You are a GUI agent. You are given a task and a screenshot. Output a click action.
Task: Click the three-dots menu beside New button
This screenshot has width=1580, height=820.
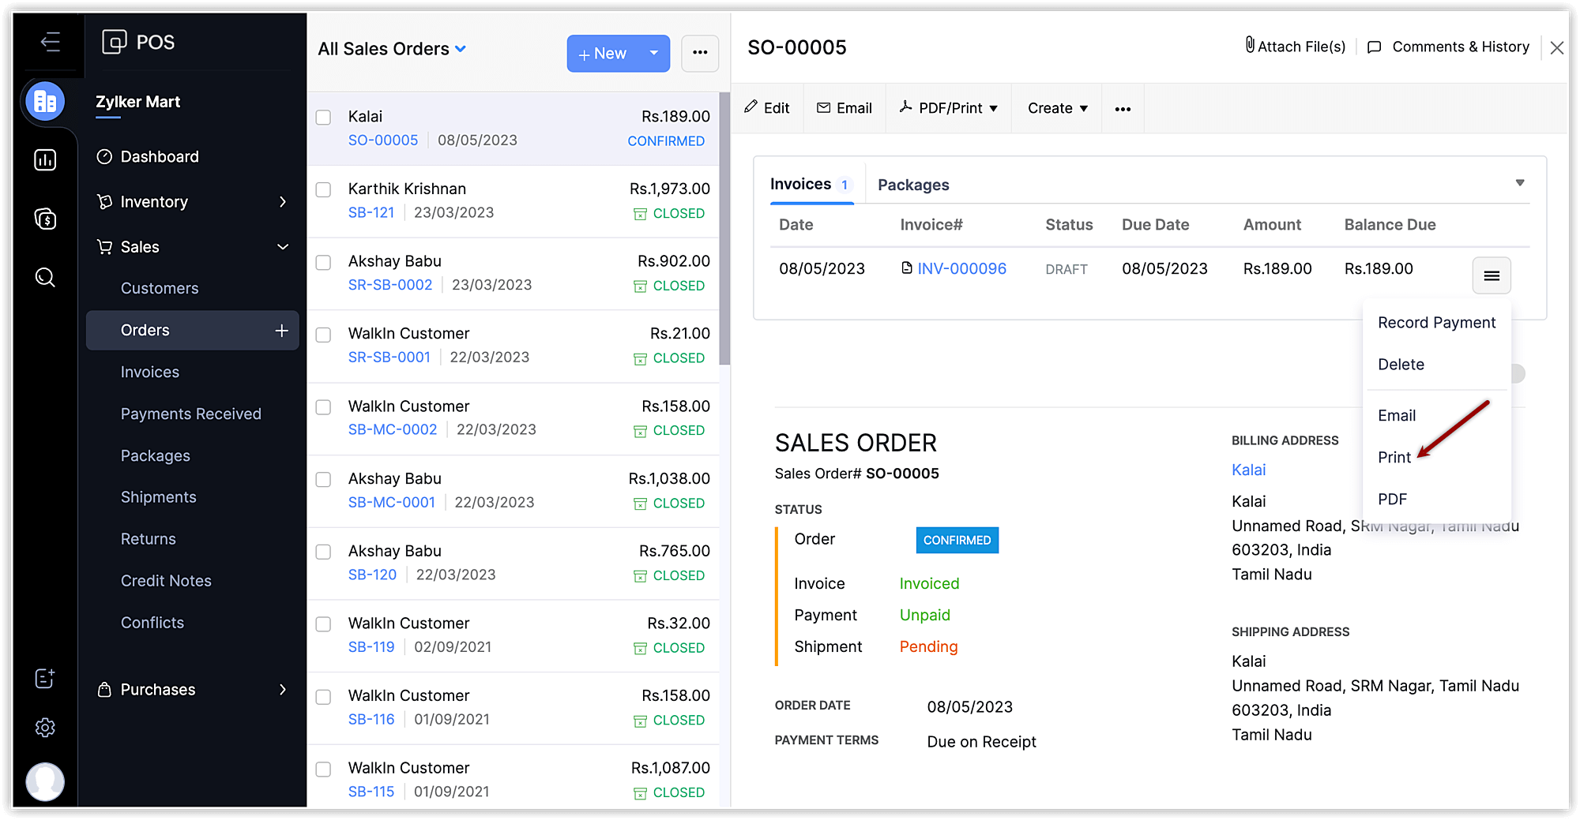(x=699, y=53)
